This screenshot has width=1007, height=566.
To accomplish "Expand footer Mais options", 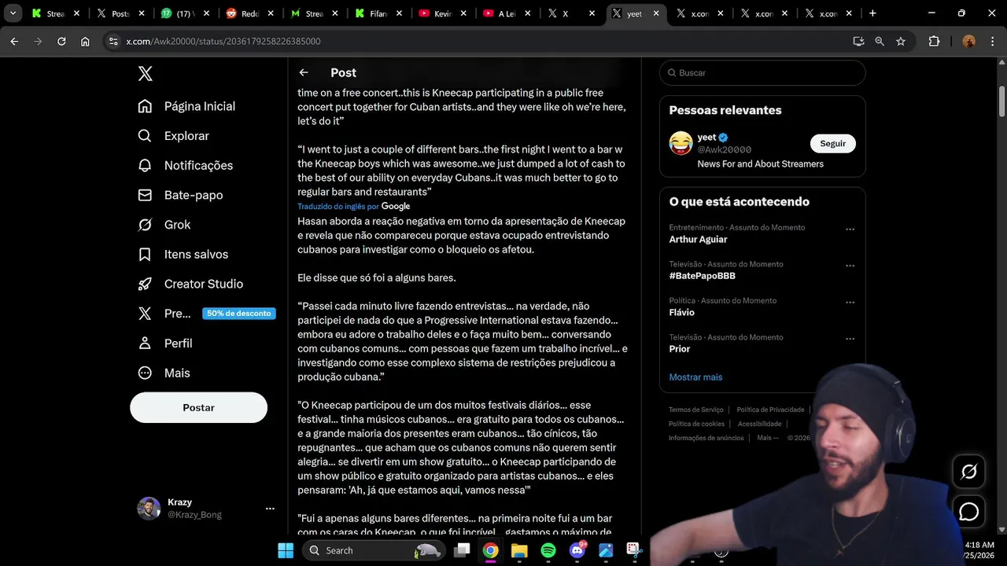I will pyautogui.click(x=767, y=438).
